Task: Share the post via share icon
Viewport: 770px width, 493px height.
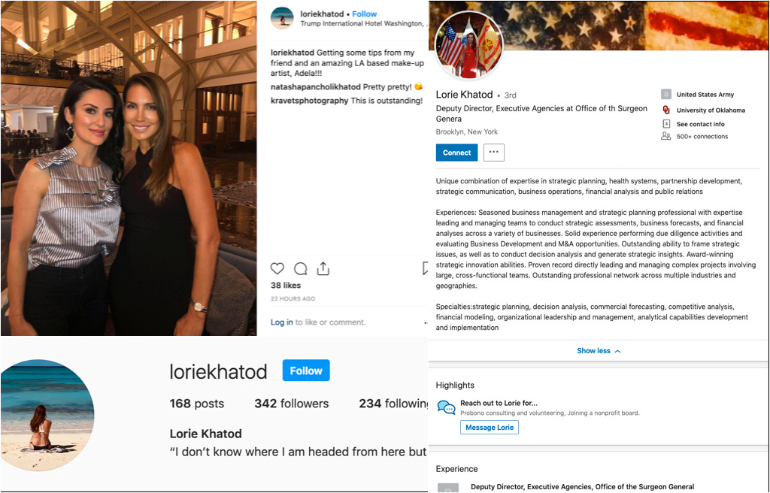Action: [x=323, y=268]
